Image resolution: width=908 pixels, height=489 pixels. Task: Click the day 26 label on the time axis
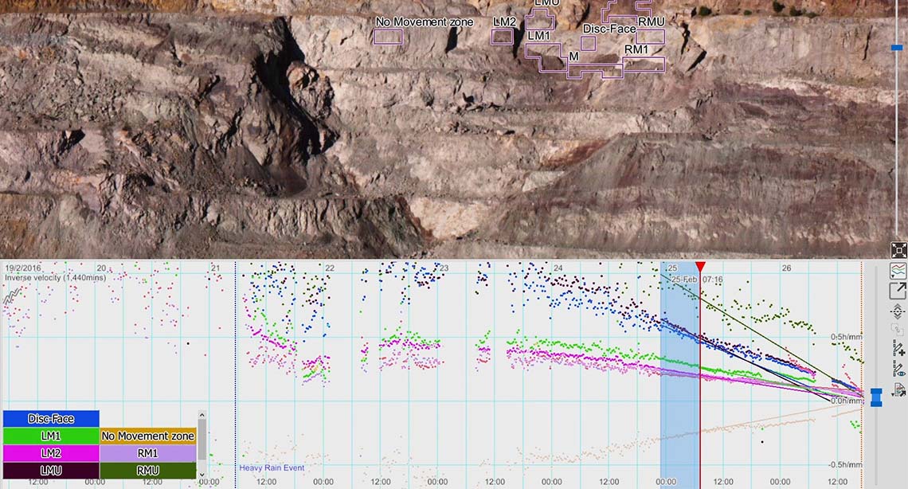(x=786, y=268)
